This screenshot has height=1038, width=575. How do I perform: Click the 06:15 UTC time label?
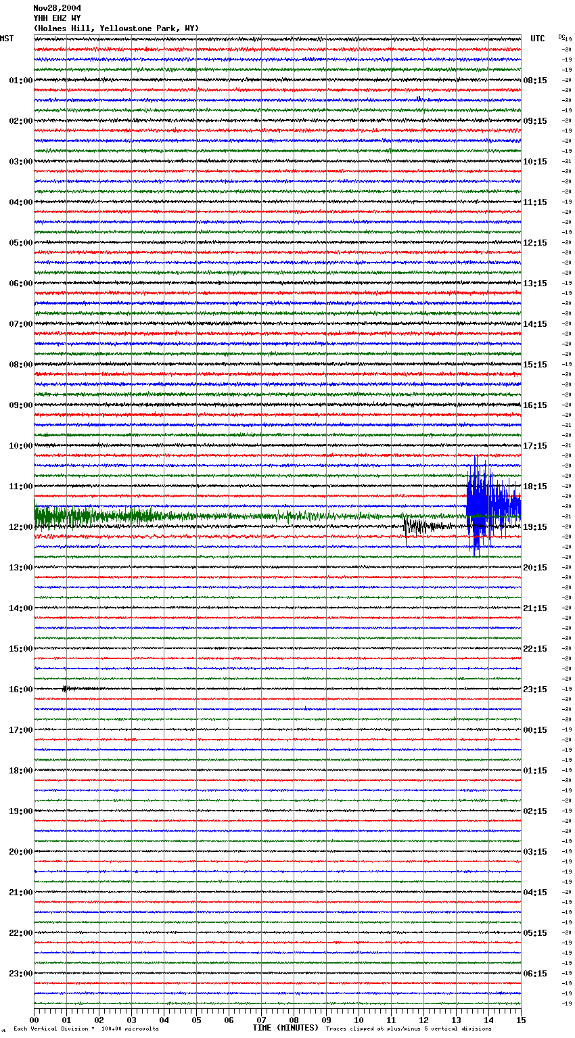pyautogui.click(x=535, y=974)
